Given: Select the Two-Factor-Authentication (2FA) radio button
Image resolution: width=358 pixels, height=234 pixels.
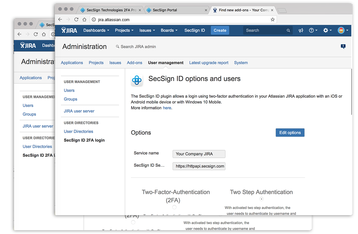Looking at the screenshot, I should [174, 207].
